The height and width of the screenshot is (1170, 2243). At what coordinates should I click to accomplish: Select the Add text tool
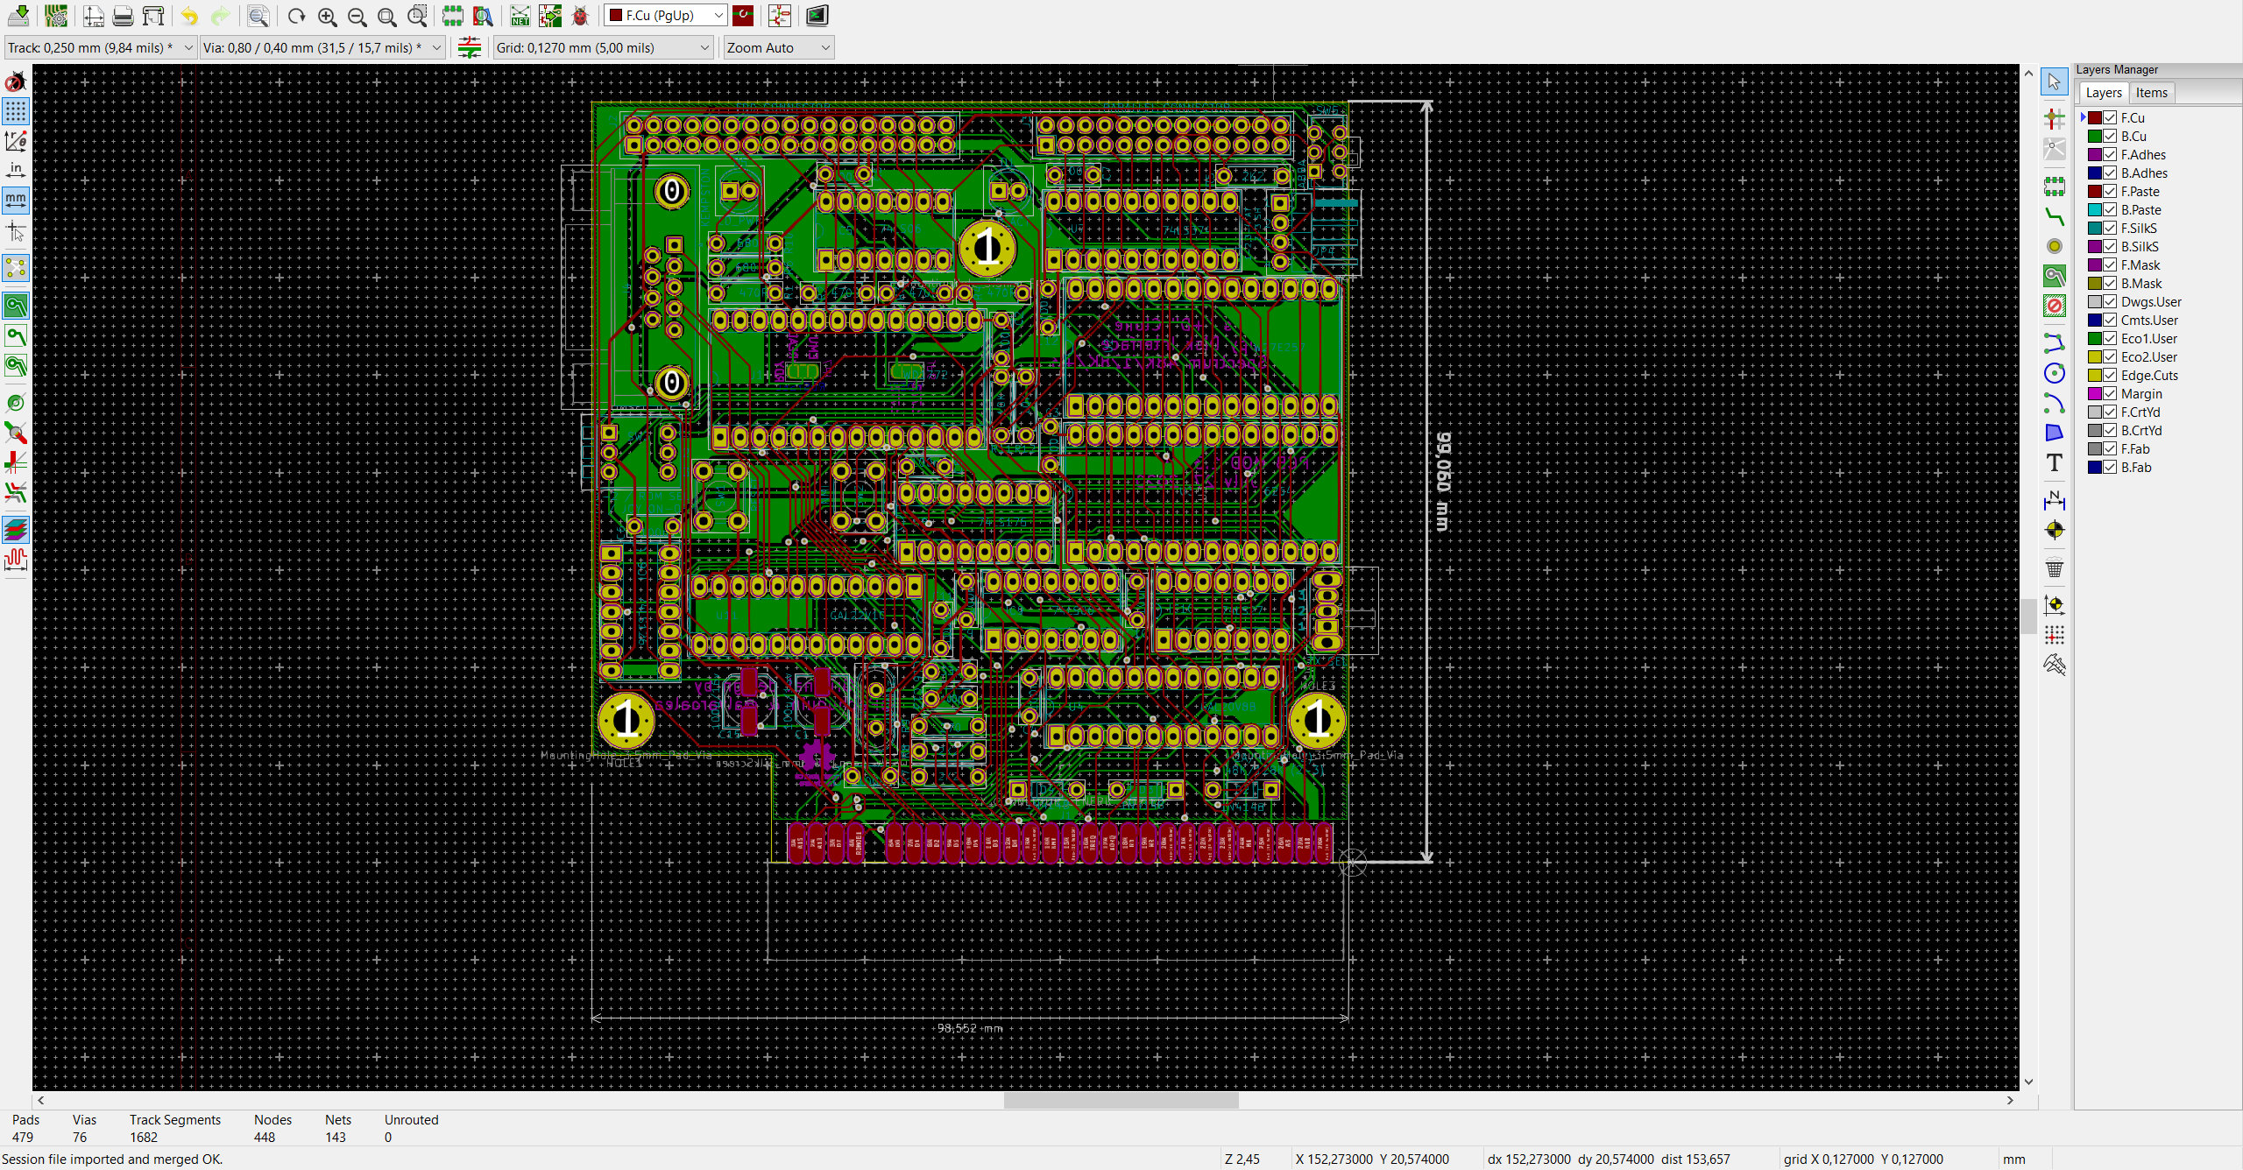(2054, 462)
